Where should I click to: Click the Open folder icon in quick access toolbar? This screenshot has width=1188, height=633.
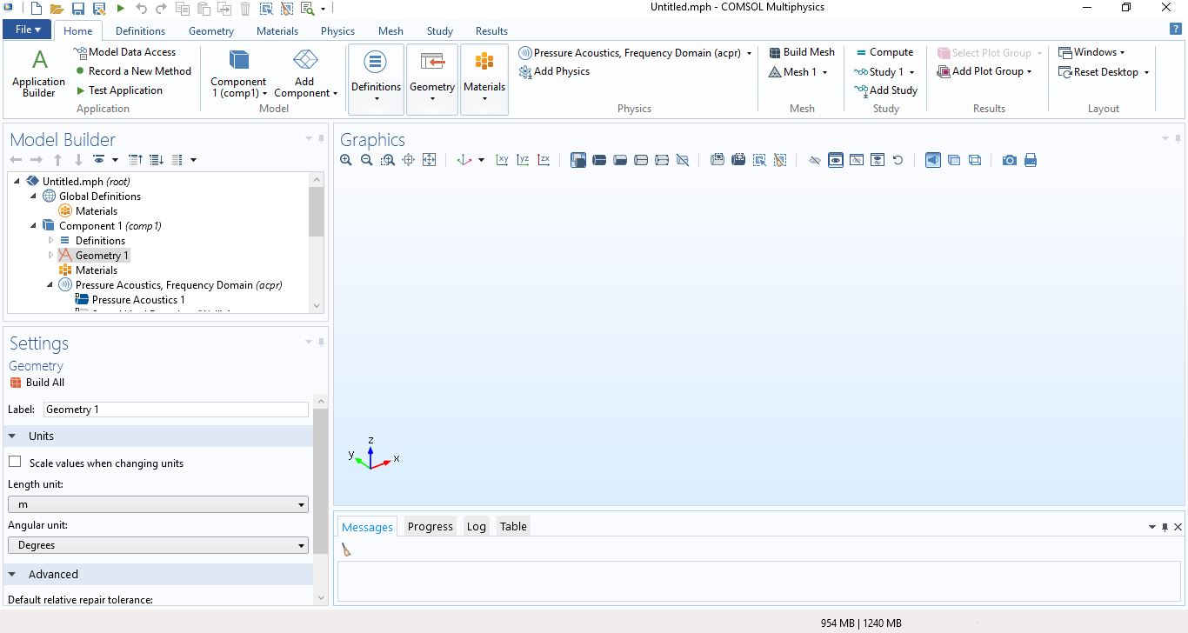57,9
